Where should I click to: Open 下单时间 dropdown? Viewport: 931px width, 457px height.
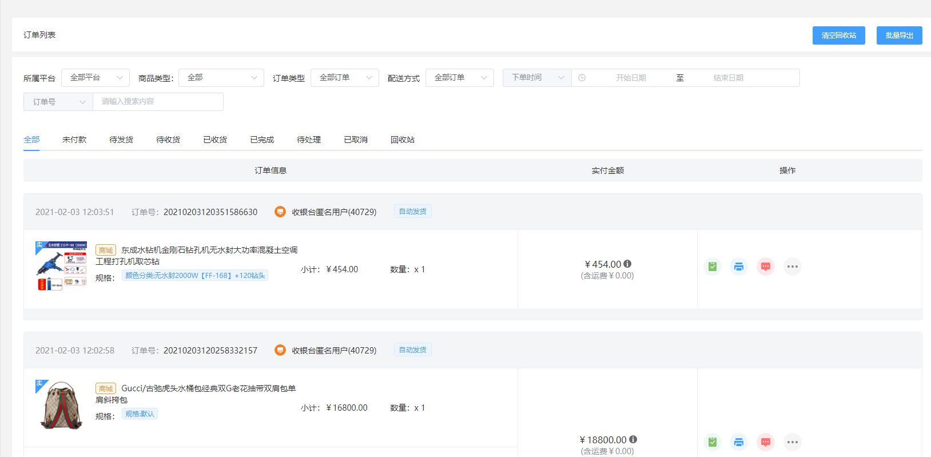tap(537, 78)
